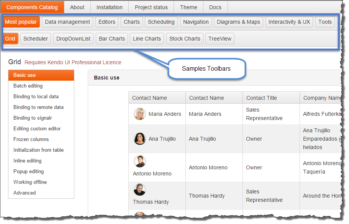Select the TreeView sample button
Screen dimensions: 349x224
pyautogui.click(x=220, y=39)
